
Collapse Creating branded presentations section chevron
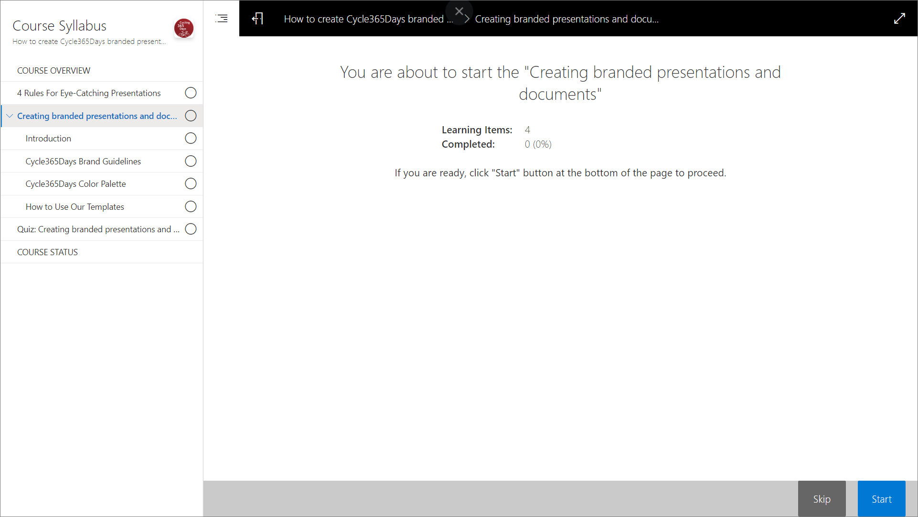pos(10,116)
